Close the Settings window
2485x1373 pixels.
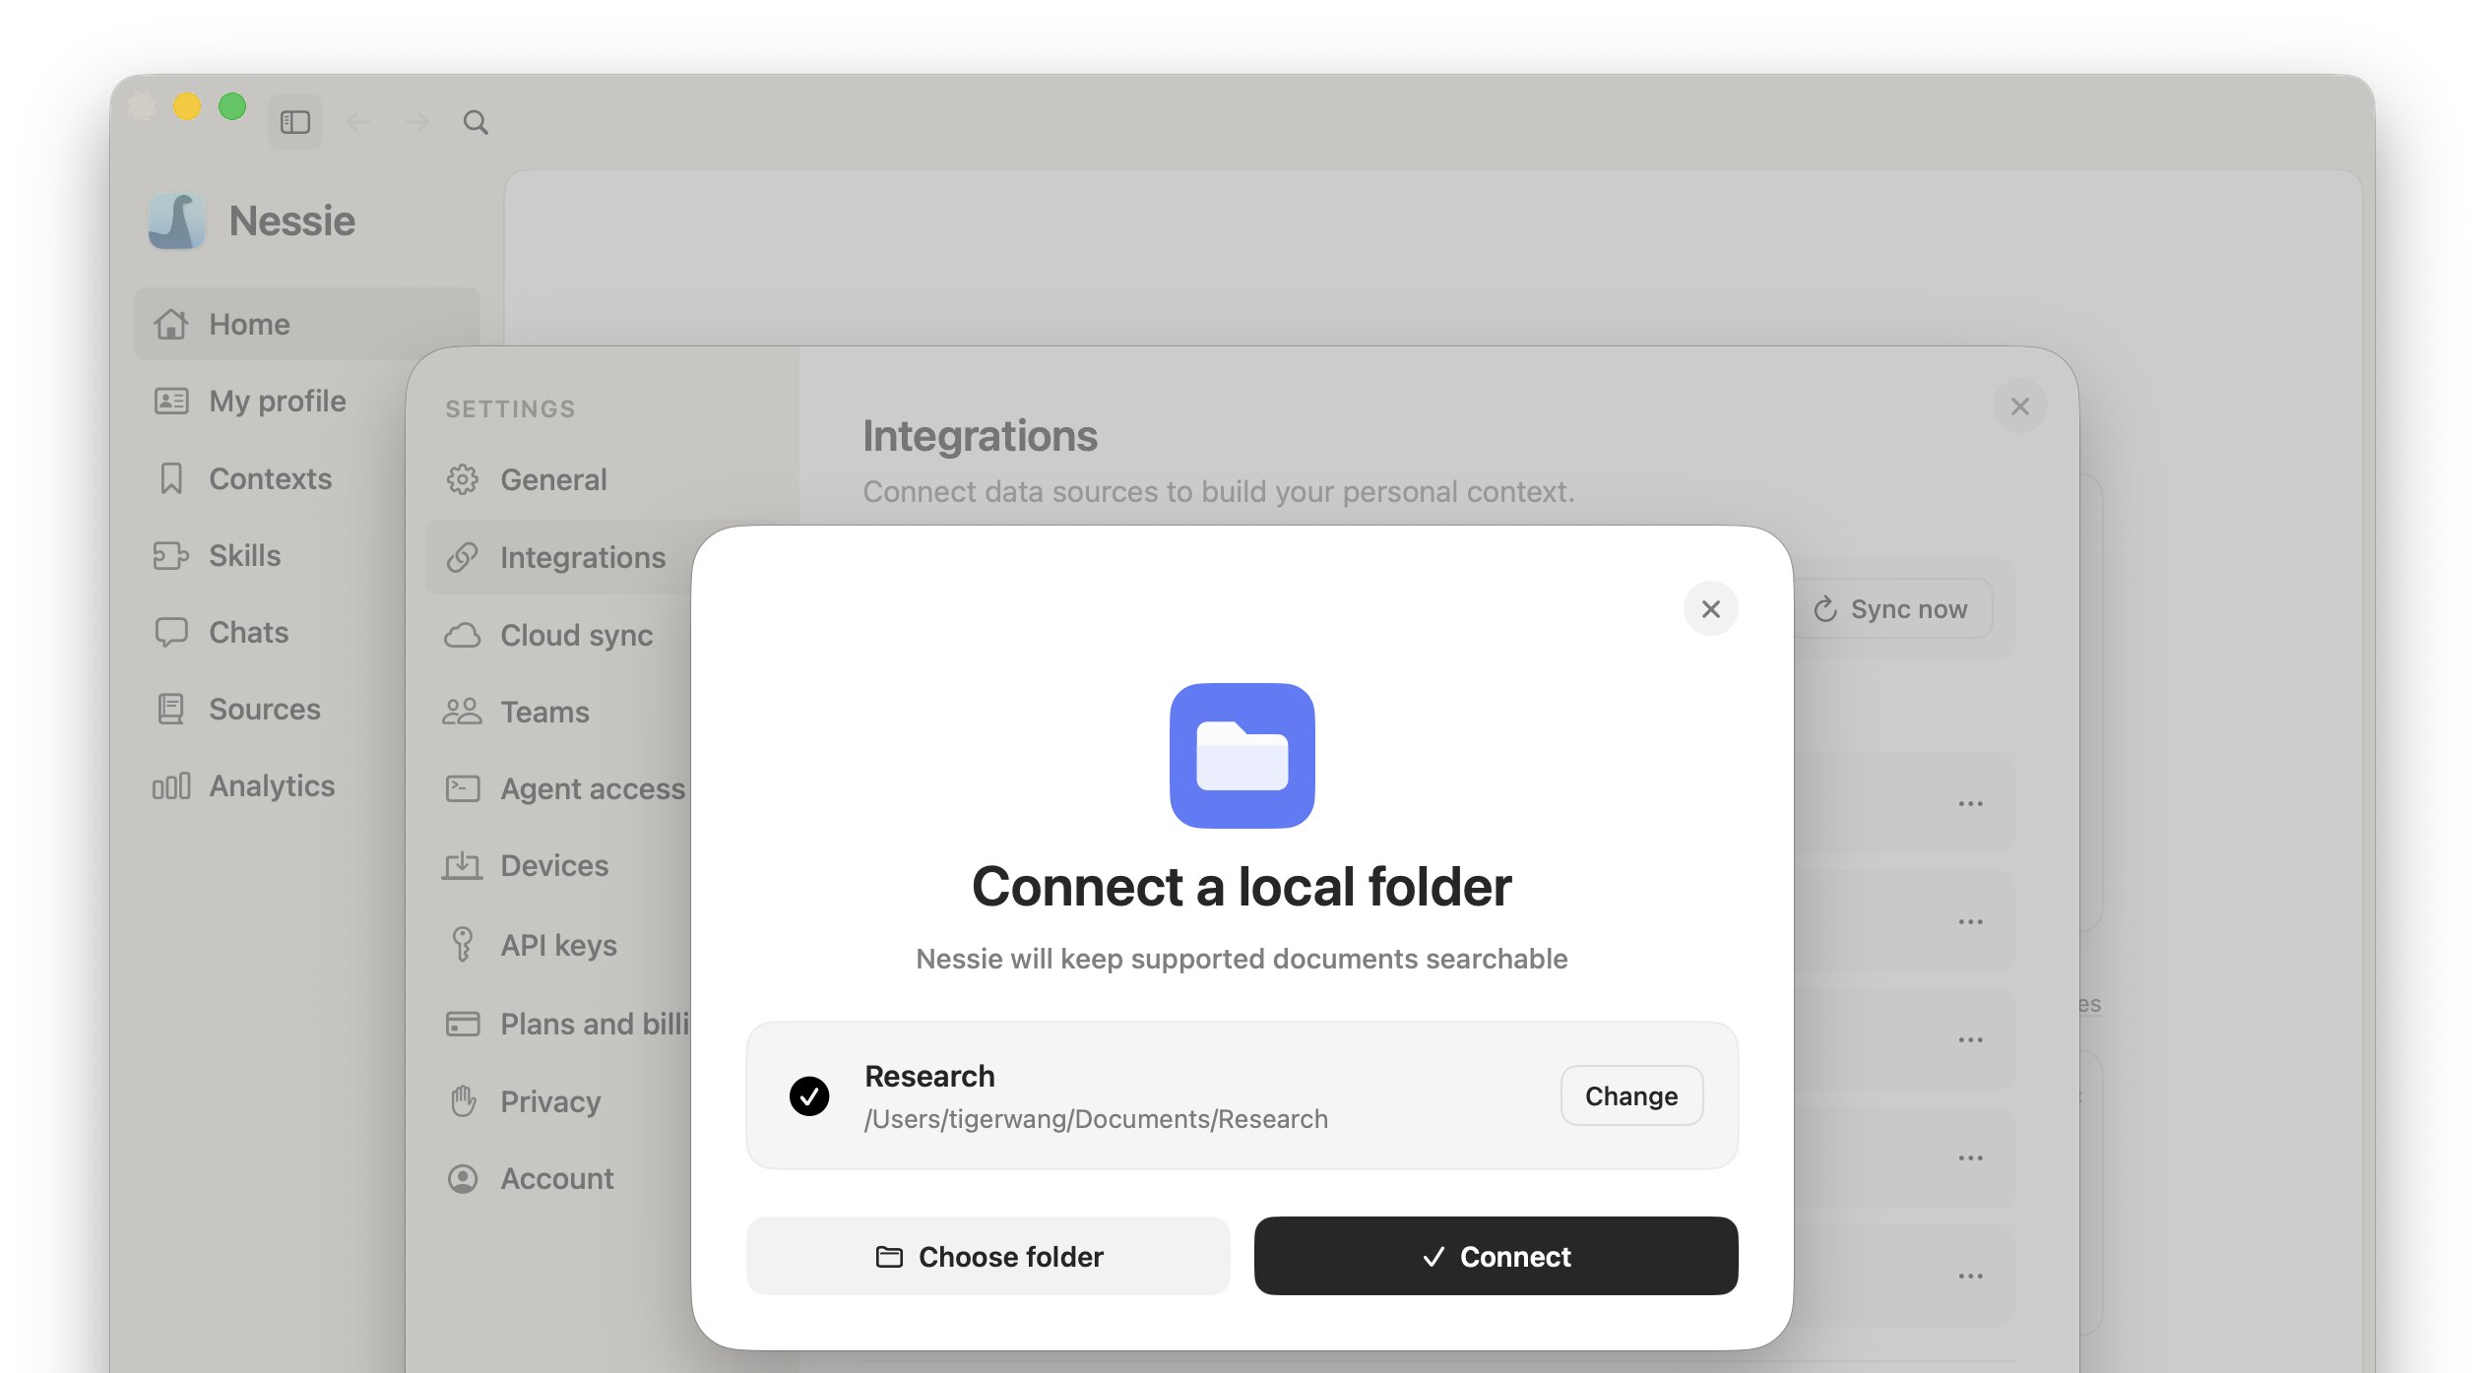2019,406
